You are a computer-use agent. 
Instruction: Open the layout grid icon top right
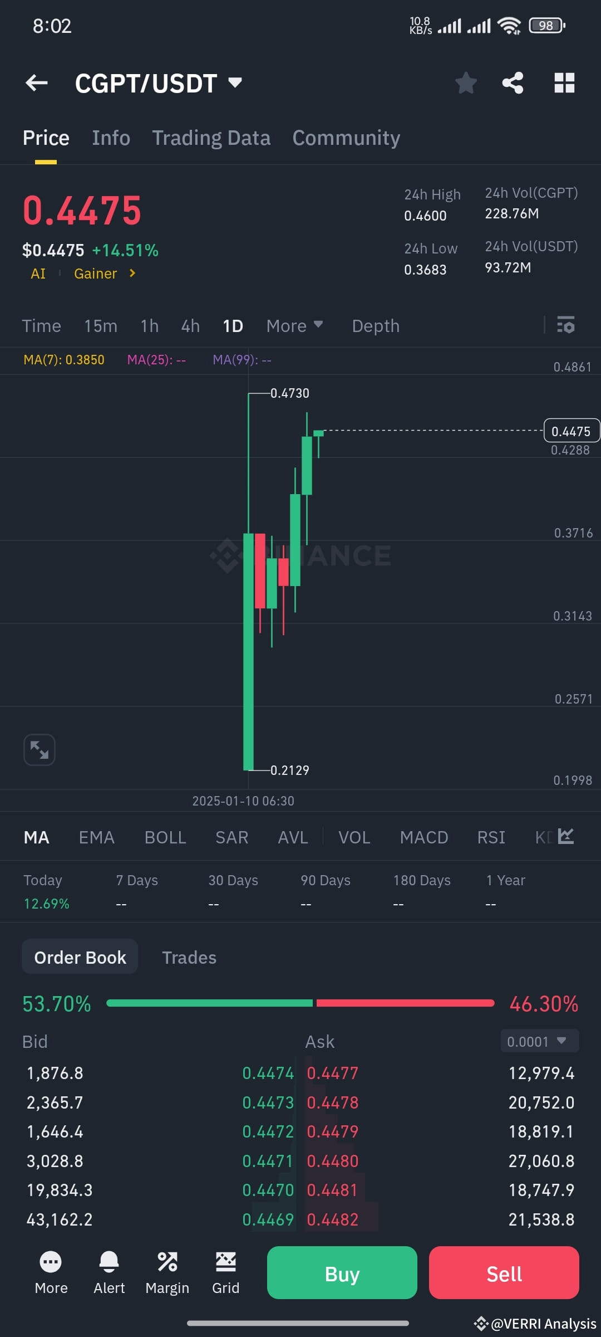point(564,82)
